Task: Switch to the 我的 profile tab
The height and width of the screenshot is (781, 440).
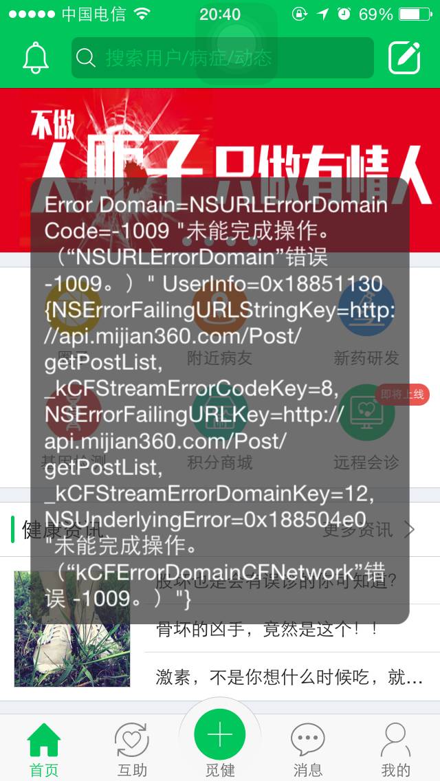Action: (395, 750)
